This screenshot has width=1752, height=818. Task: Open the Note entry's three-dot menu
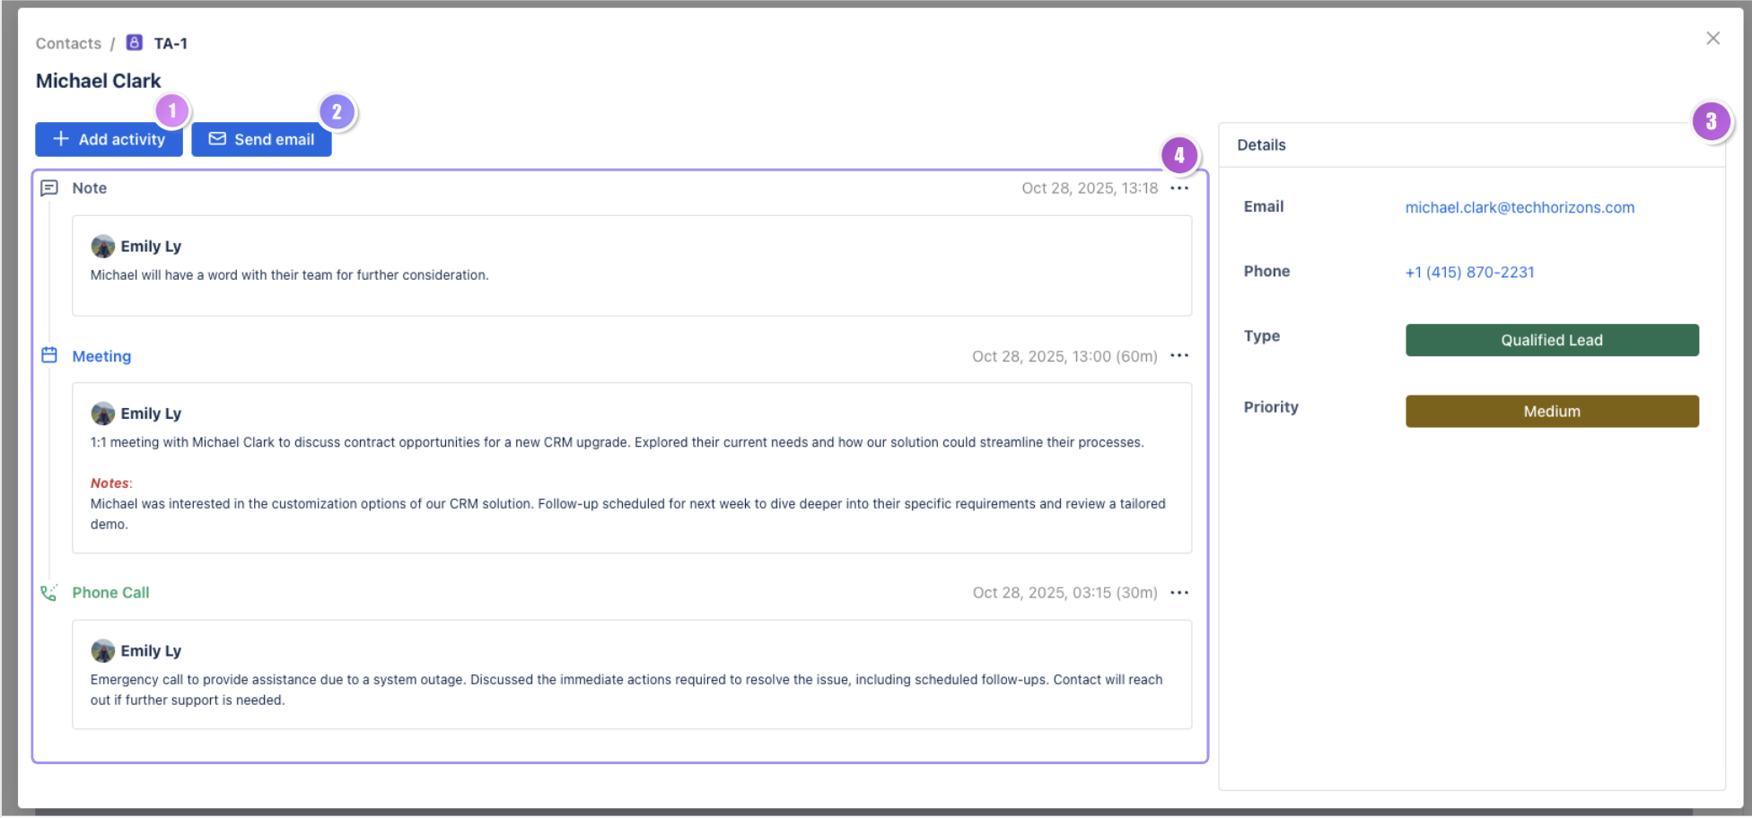pos(1179,188)
